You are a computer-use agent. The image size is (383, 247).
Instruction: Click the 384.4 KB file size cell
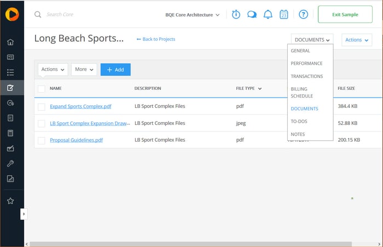(347, 106)
